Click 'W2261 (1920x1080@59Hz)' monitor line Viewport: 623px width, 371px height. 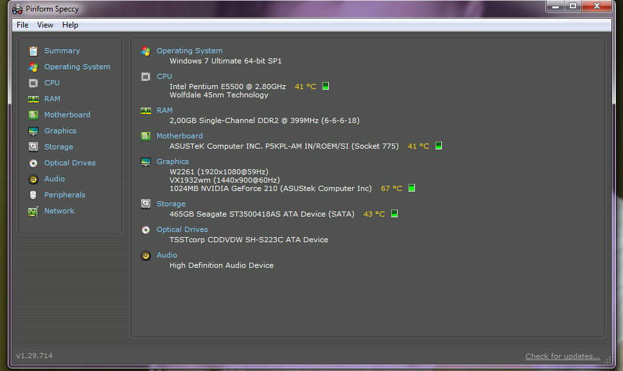point(219,172)
